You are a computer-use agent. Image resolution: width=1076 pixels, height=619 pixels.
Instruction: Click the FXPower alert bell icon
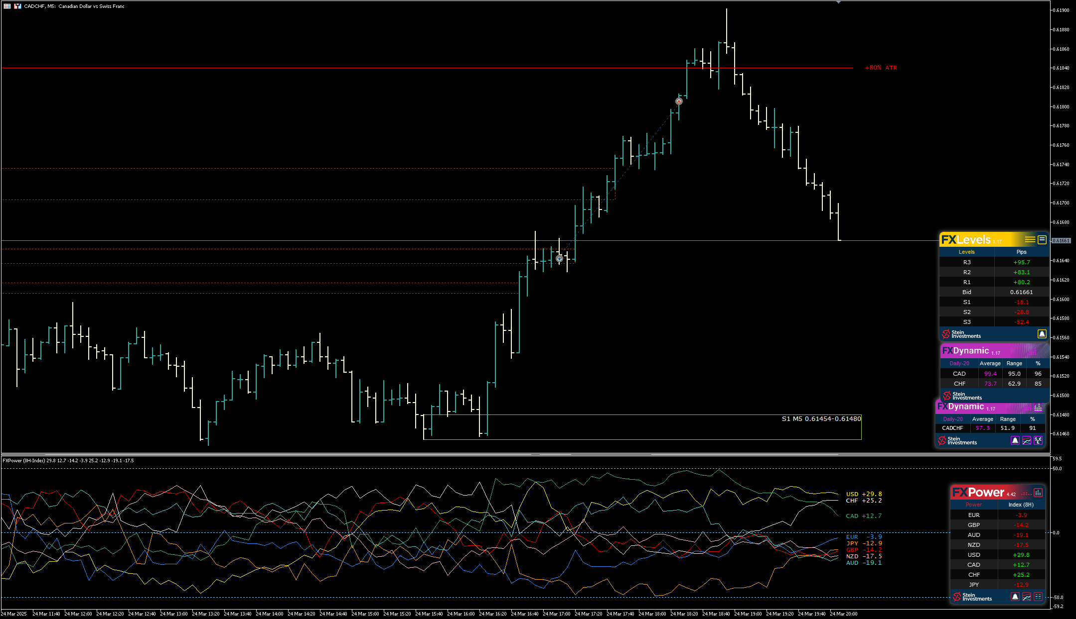[x=1015, y=597]
